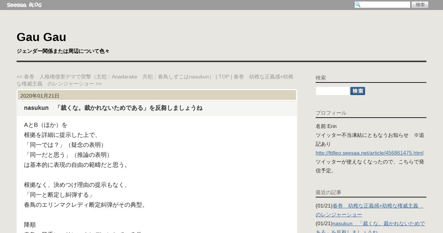
Task: Open the lttlleo.seesaa.net article 456861475 link
Action: pos(370,153)
